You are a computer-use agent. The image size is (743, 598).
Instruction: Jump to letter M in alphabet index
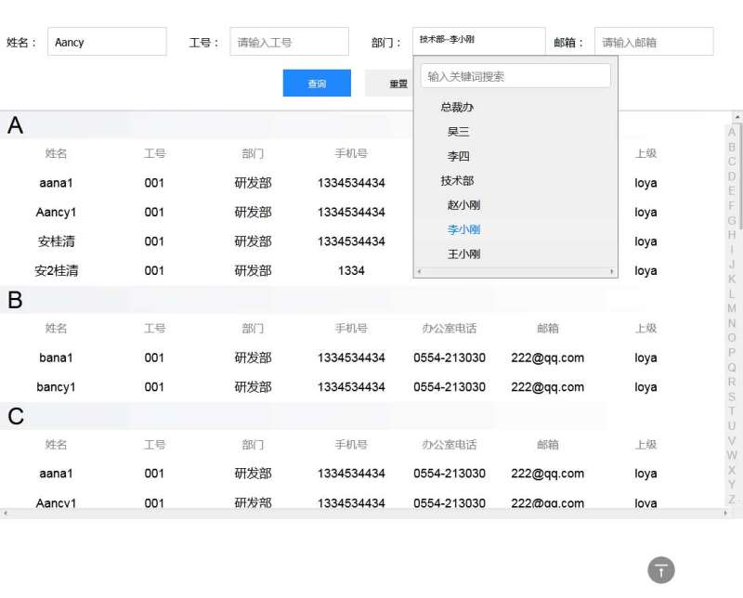[x=732, y=308]
